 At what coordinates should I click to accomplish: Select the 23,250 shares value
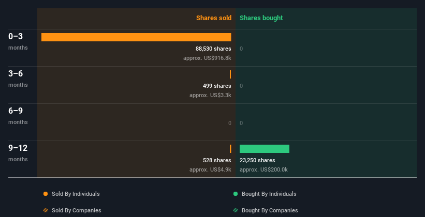pos(257,160)
